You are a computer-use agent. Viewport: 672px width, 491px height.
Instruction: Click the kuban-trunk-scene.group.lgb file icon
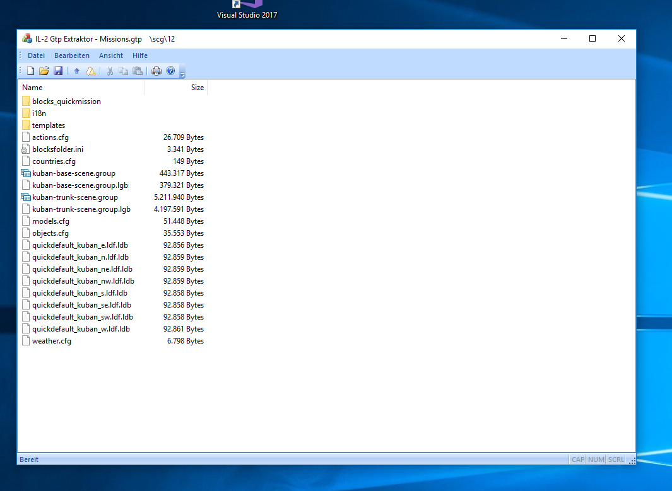(26, 209)
